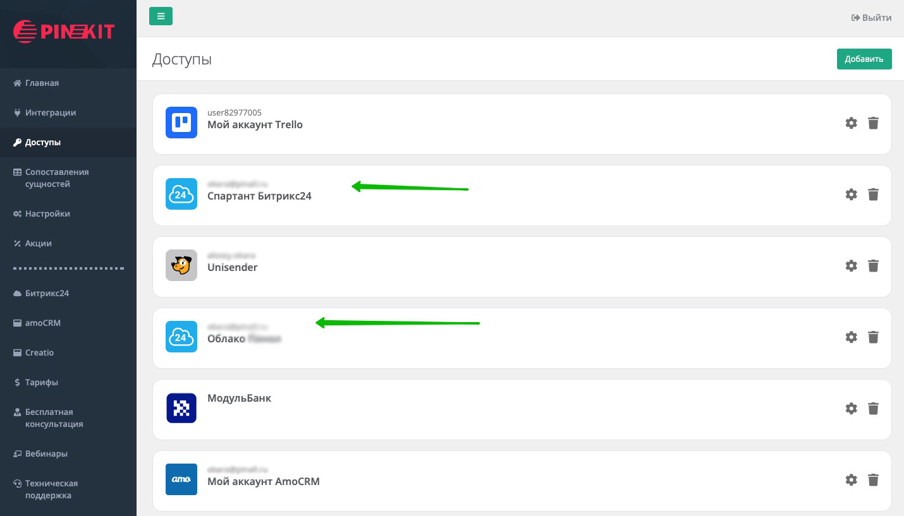Log out via Выйти link

point(871,18)
